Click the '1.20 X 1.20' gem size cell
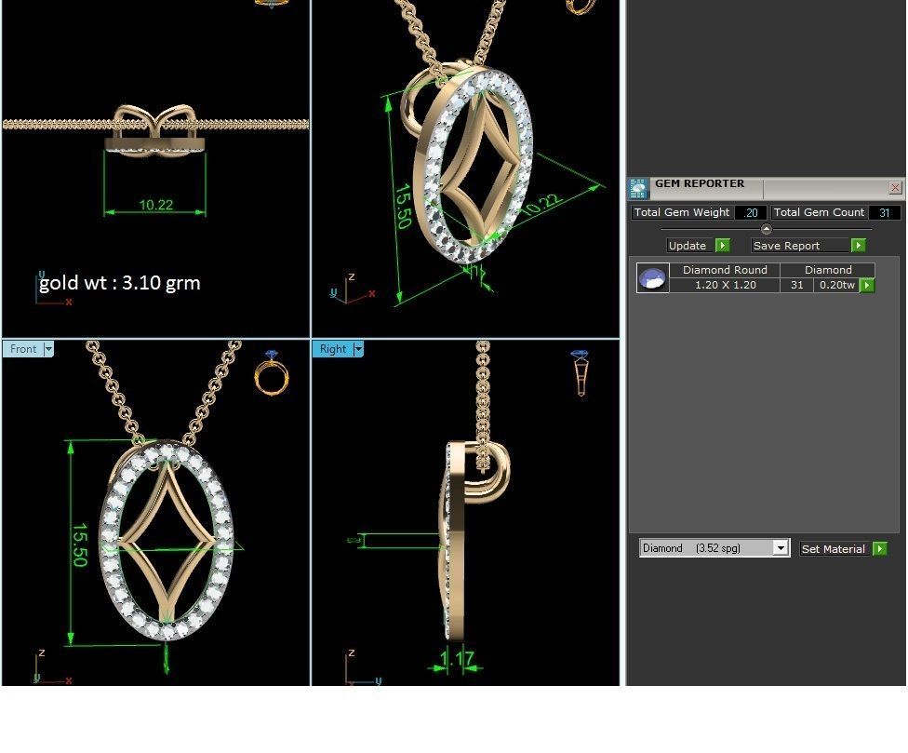 coord(725,285)
